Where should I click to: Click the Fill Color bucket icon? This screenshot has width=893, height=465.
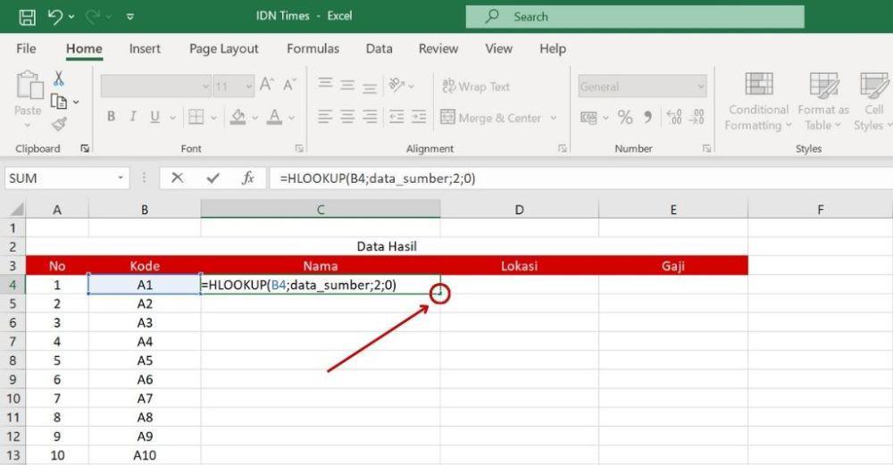coord(238,117)
